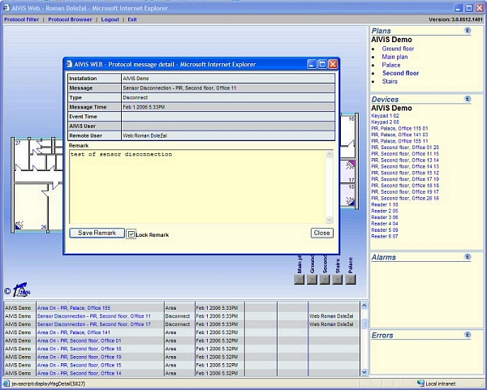Select PIR, Palace, Office 141 03
This screenshot has width=487, height=390.
pyautogui.click(x=399, y=135)
